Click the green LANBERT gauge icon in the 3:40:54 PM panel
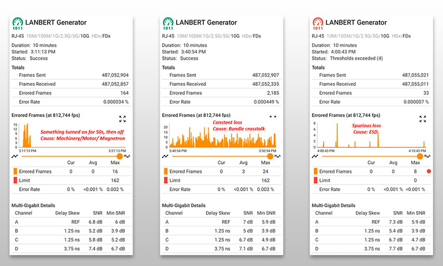This screenshot has width=443, height=266. pyautogui.click(x=168, y=24)
